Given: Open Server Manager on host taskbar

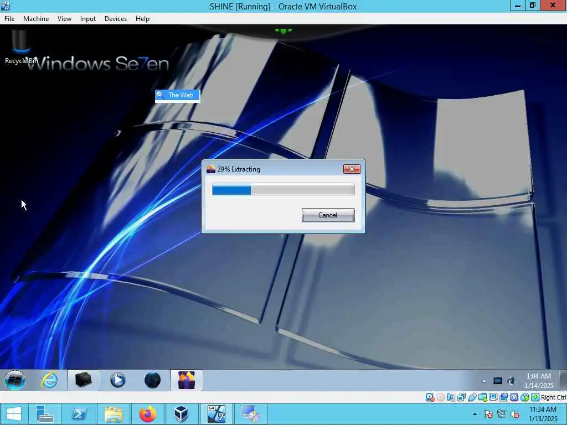Looking at the screenshot, I should click(45, 414).
